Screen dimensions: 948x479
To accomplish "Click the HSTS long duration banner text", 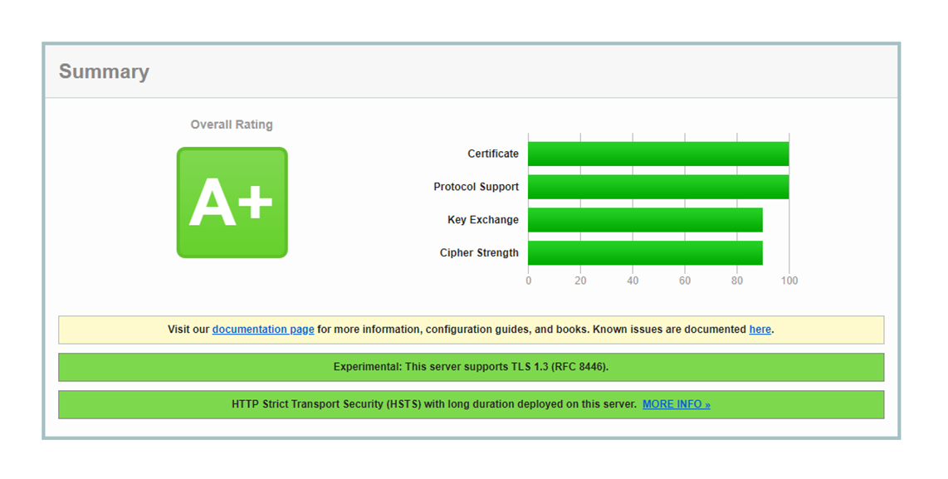I will coord(433,404).
